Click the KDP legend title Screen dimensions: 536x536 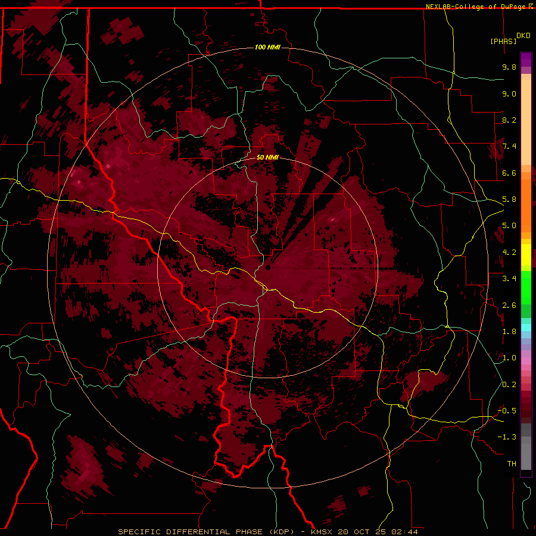[x=523, y=36]
